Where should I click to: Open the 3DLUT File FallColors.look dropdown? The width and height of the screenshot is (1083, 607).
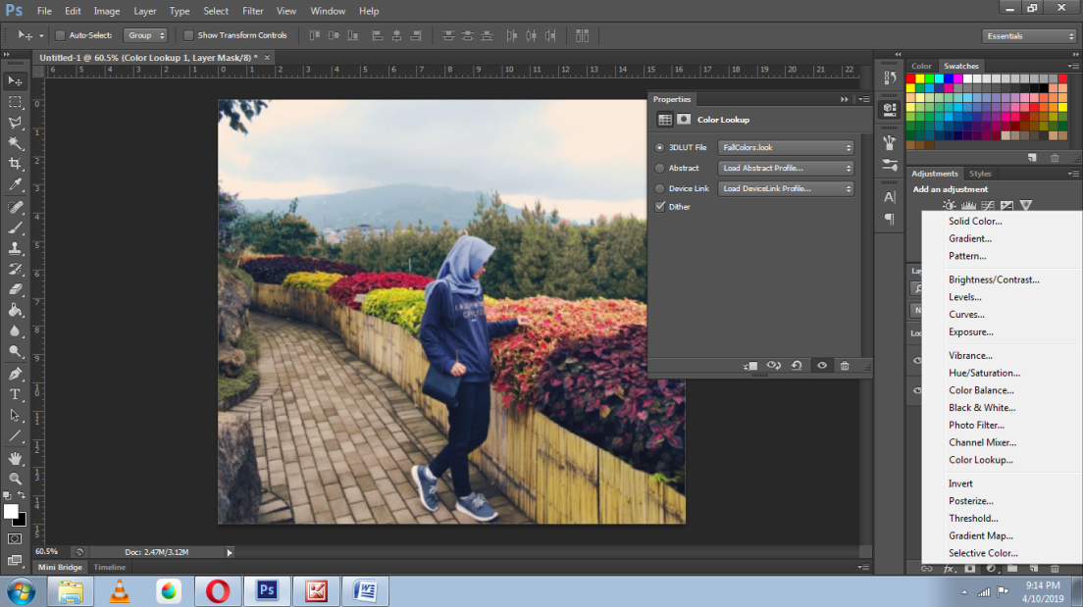tap(786, 148)
